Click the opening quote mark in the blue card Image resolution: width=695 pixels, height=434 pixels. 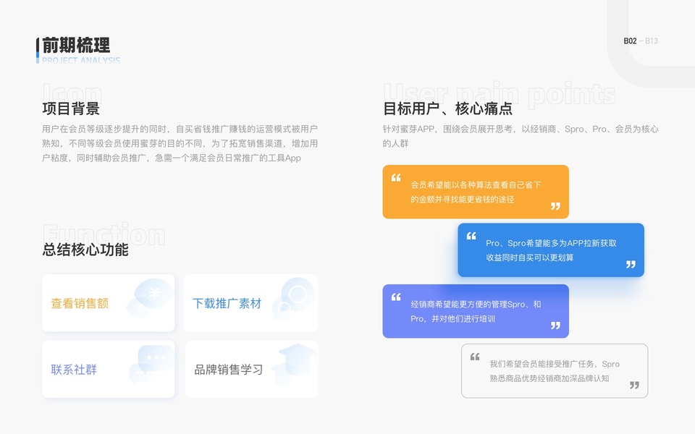click(471, 236)
